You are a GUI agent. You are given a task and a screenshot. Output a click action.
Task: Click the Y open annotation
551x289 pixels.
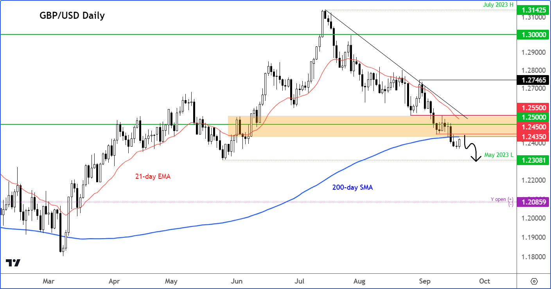tap(502, 199)
